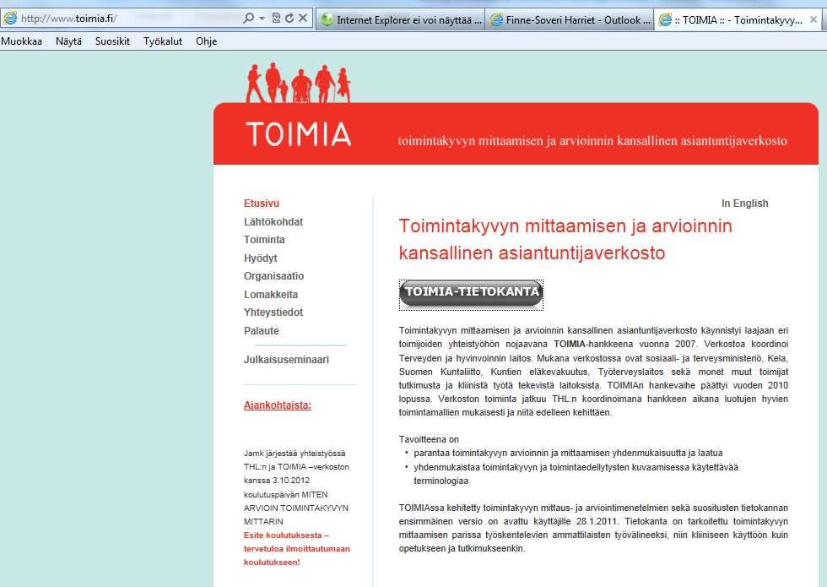The image size is (827, 587).
Task: Open the Hyödyt sidebar link
Action: [x=261, y=258]
